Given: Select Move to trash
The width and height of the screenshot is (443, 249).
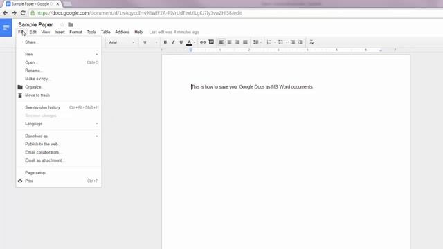Looking at the screenshot, I should pos(59,95).
